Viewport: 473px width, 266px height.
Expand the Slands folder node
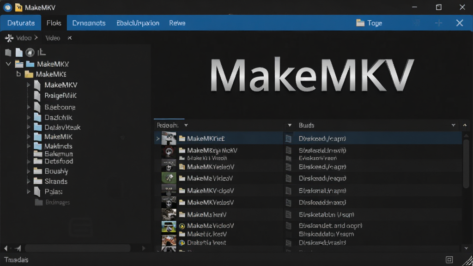coord(28,181)
